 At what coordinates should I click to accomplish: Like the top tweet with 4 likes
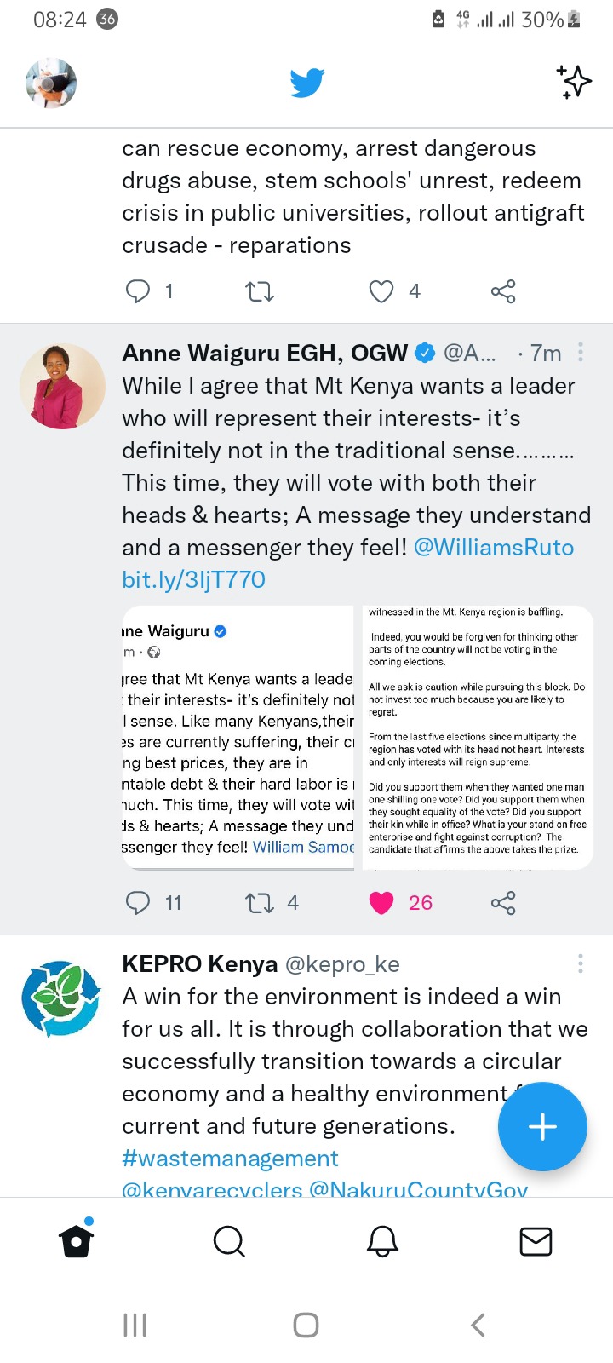click(x=381, y=291)
